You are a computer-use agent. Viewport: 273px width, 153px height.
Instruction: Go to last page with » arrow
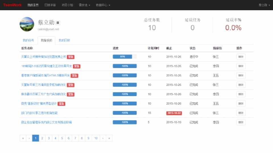(109, 138)
